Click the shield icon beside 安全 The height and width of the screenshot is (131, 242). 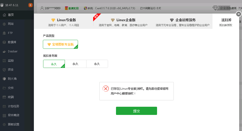(4, 70)
